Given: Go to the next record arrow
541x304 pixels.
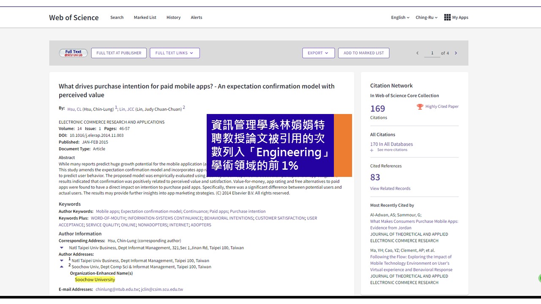Looking at the screenshot, I should (x=456, y=53).
